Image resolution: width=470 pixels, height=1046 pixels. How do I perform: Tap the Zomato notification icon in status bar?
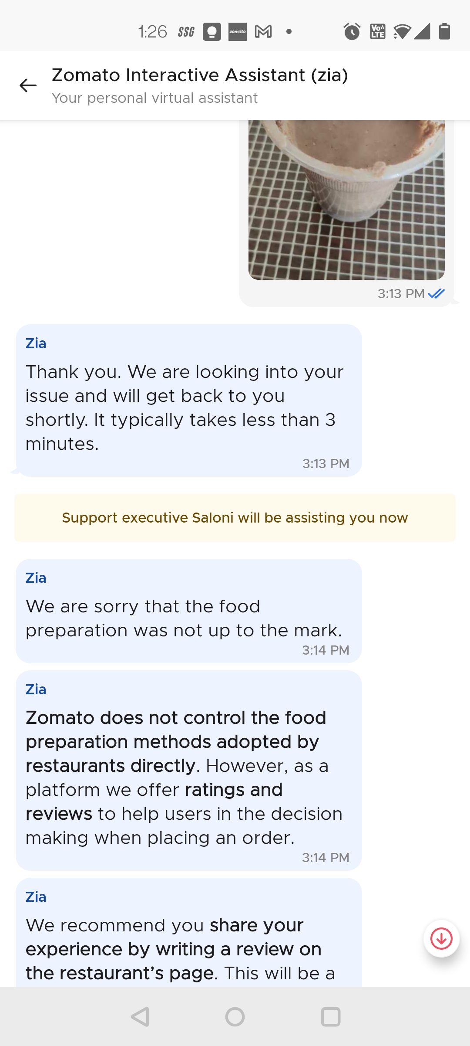[x=238, y=32]
